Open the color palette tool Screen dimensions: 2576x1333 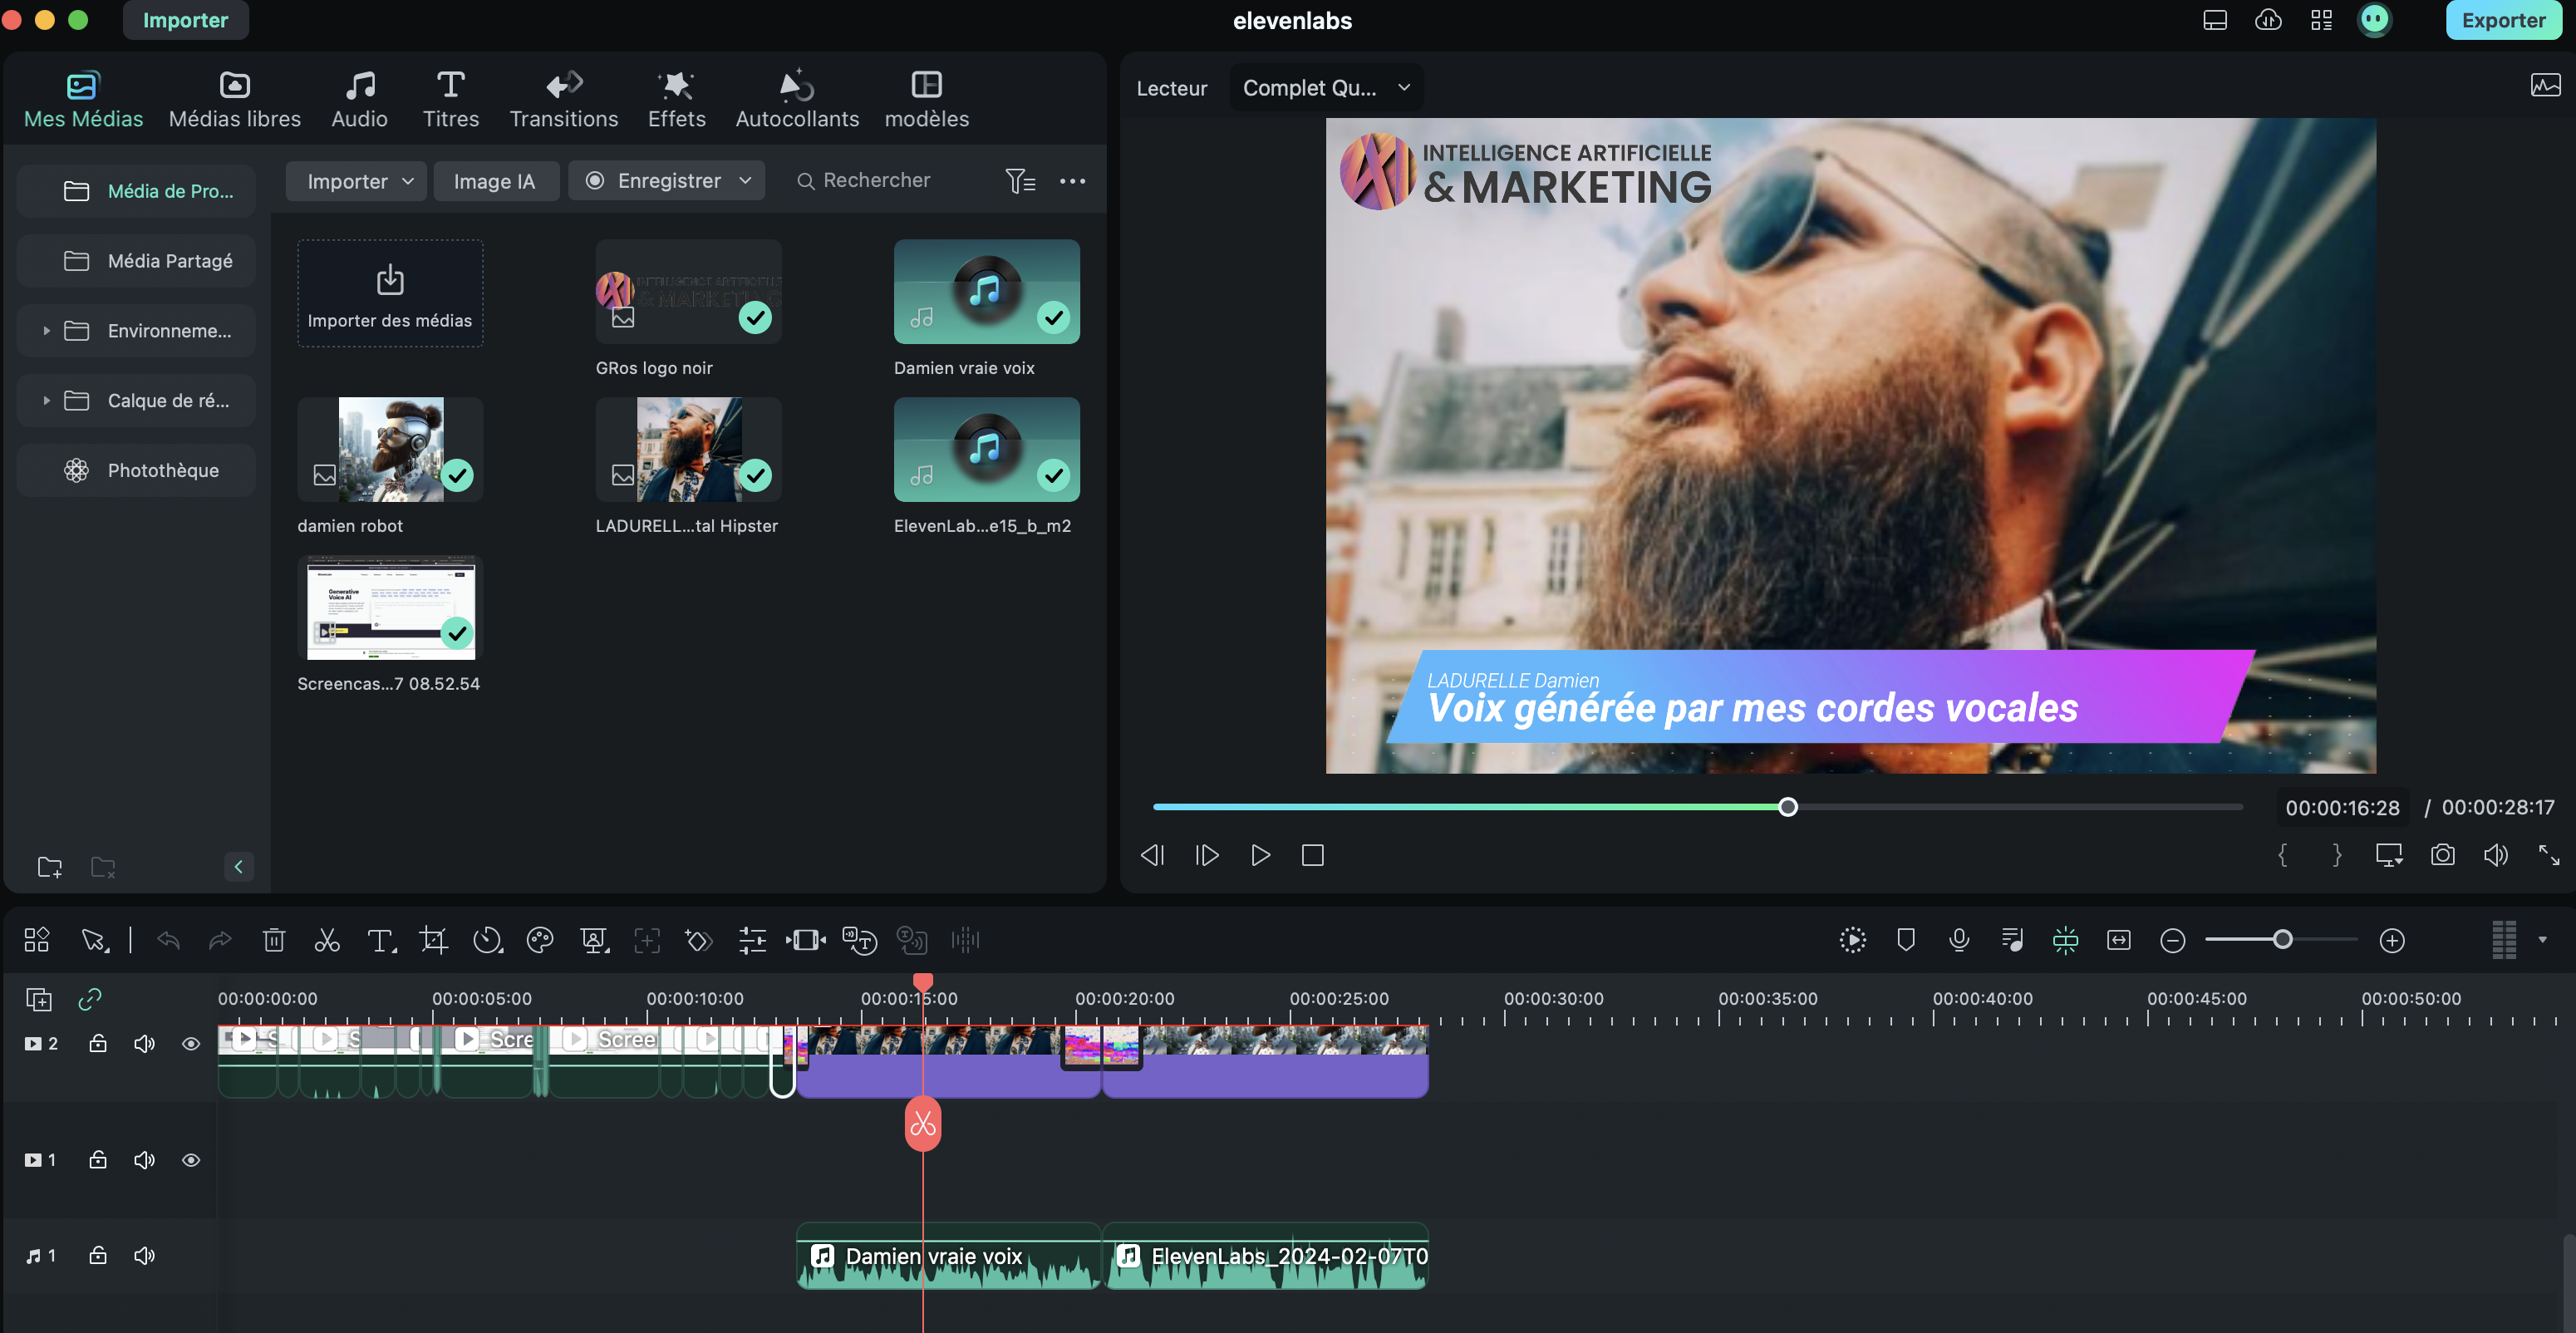click(540, 940)
